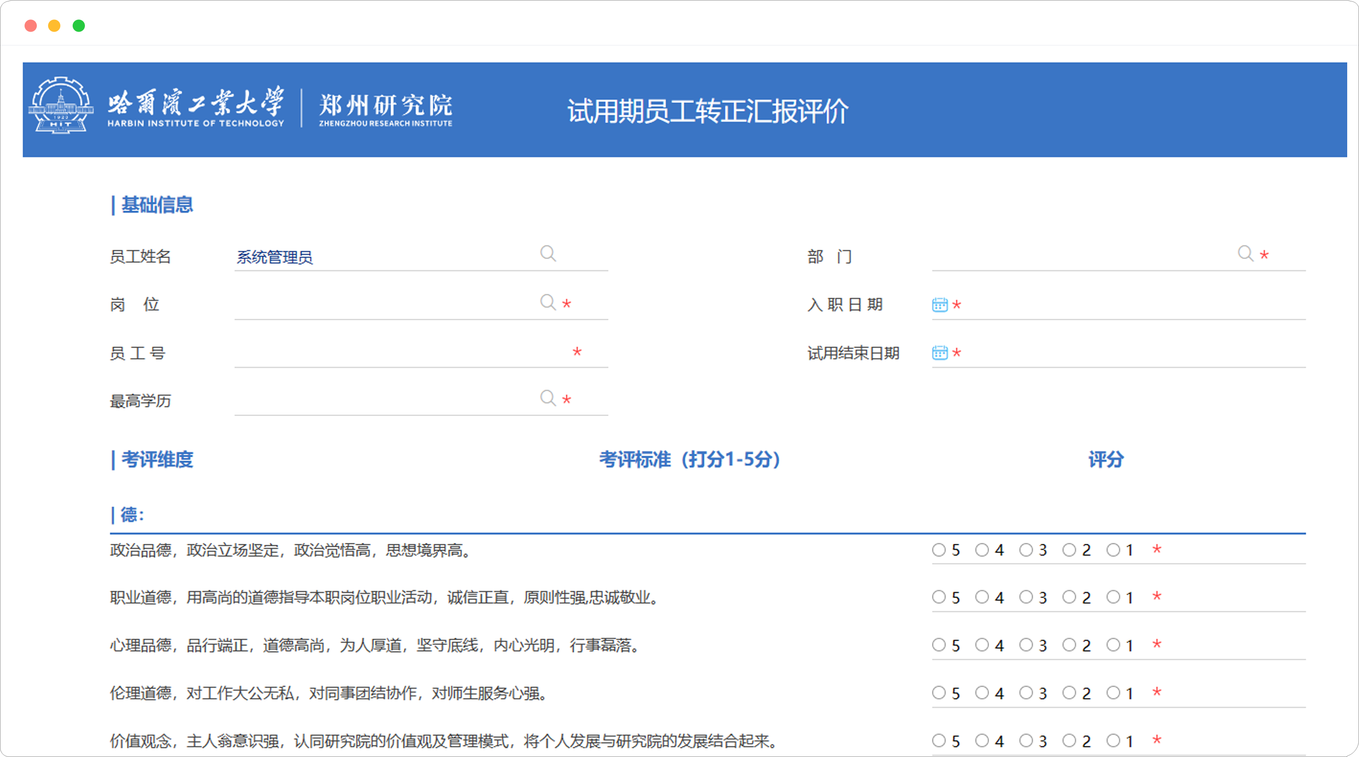Select score 3 for 政治品德 row
1359x757 pixels.
(1025, 550)
